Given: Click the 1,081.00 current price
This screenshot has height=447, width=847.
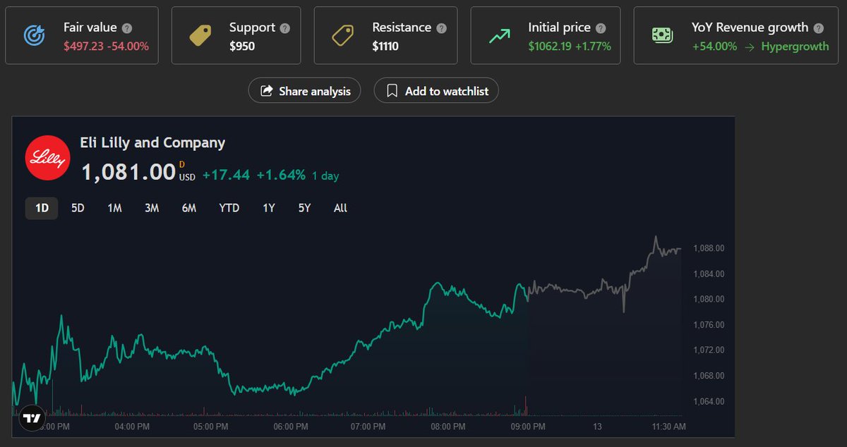Looking at the screenshot, I should pyautogui.click(x=128, y=171).
